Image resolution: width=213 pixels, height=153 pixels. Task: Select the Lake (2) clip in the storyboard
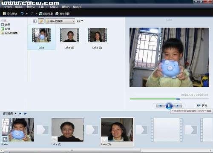point(117,130)
